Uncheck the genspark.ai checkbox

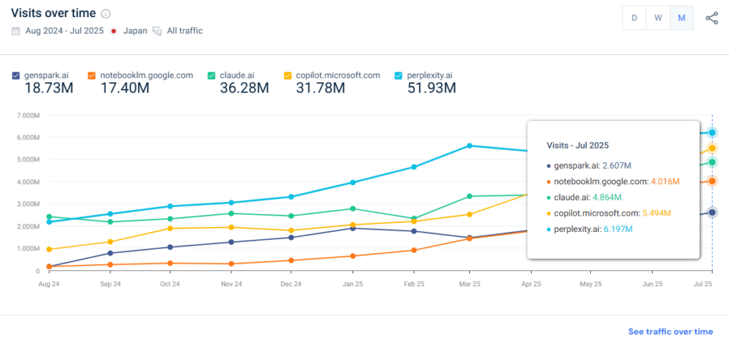click(16, 75)
